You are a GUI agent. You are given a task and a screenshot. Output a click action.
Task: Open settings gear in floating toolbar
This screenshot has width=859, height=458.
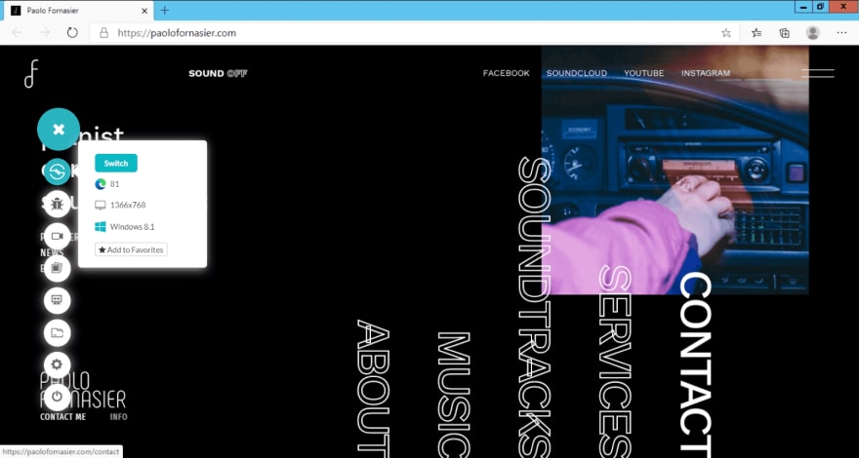click(57, 364)
